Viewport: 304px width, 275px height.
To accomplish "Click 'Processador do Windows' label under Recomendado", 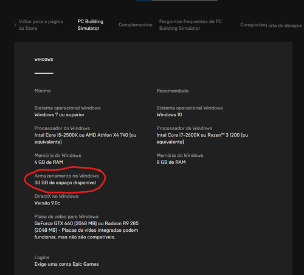I will click(184, 128).
